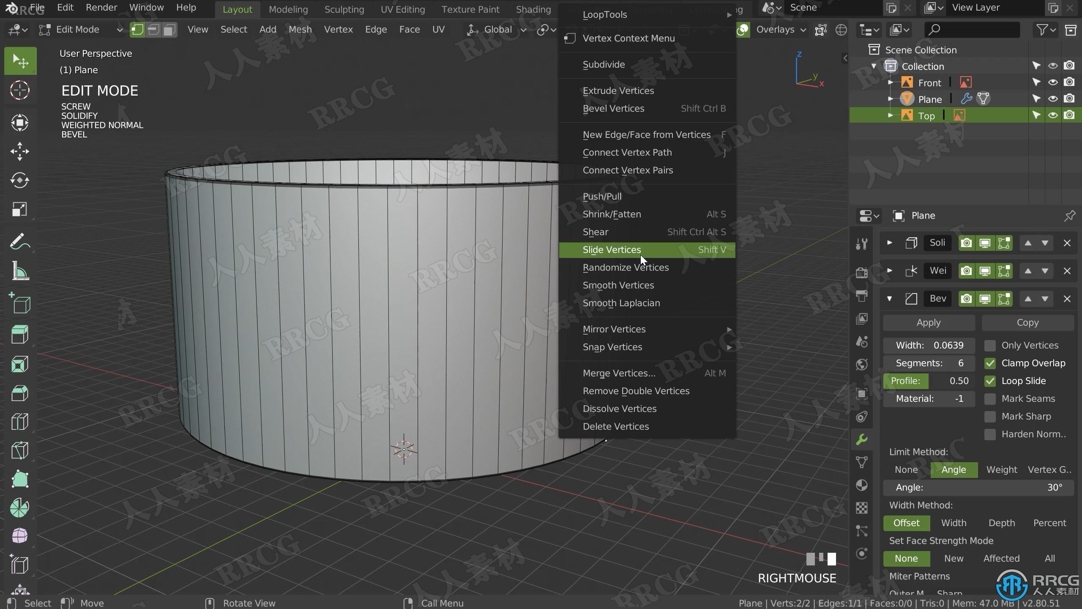Viewport: 1082px width, 609px height.
Task: Toggle Loop Slide checkbox
Action: pyautogui.click(x=991, y=381)
